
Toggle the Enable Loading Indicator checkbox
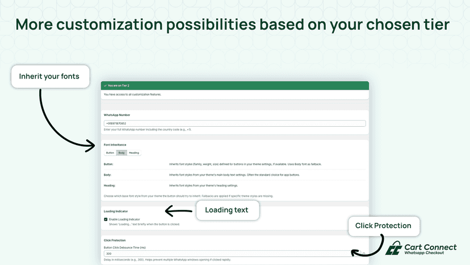point(106,220)
